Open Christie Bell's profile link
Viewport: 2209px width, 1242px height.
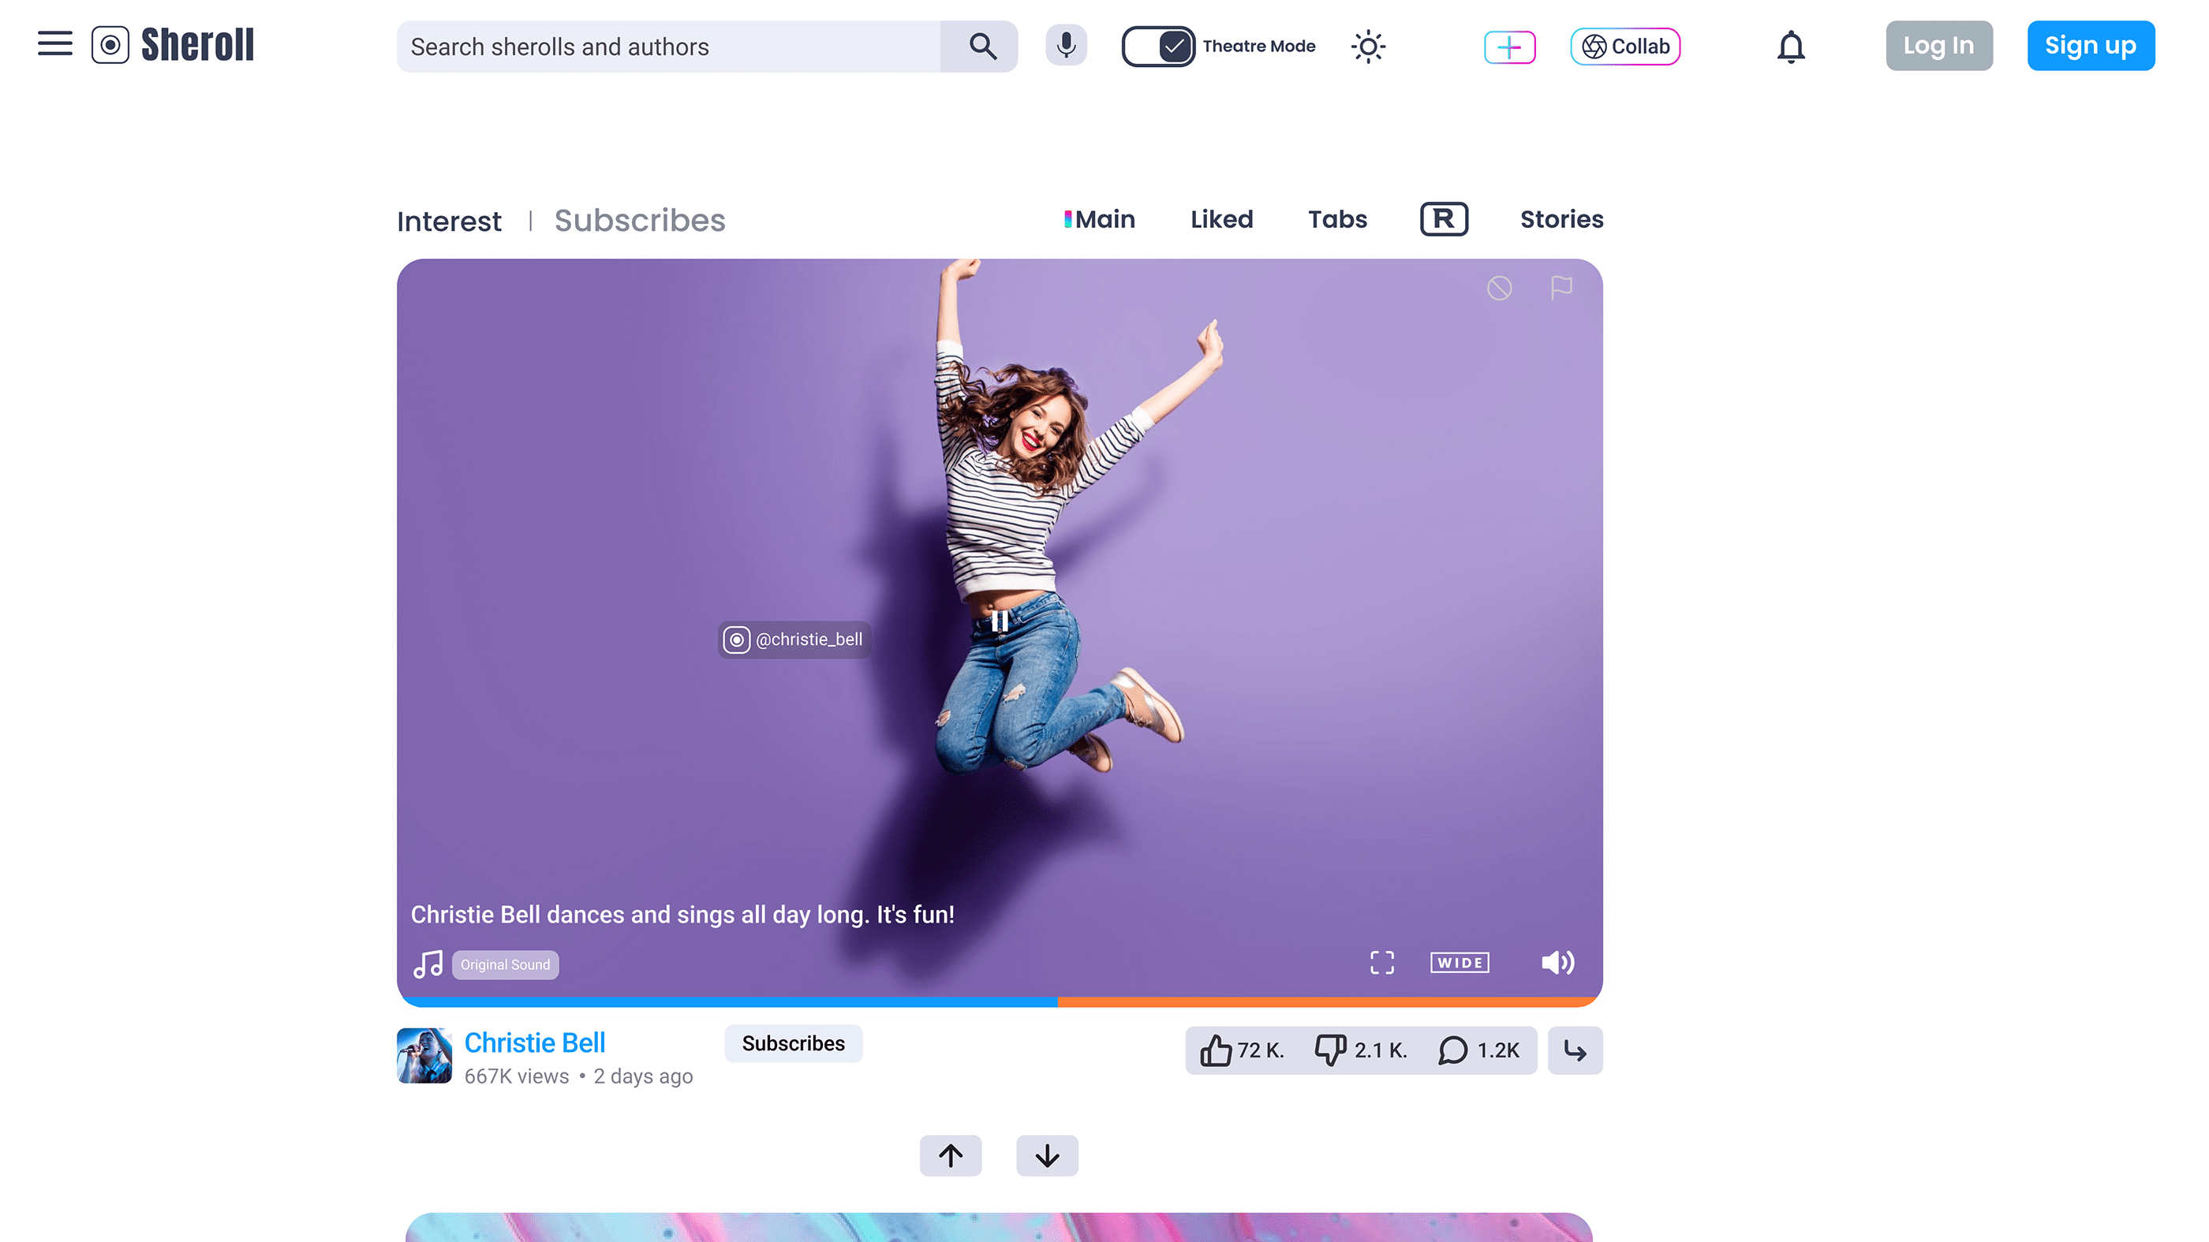point(534,1042)
